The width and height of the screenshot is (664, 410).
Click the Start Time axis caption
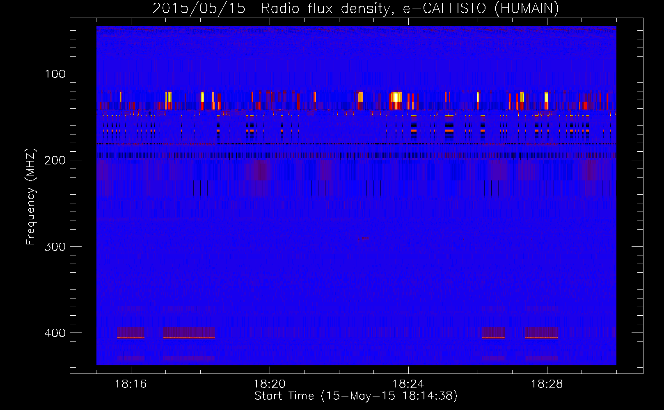point(356,396)
